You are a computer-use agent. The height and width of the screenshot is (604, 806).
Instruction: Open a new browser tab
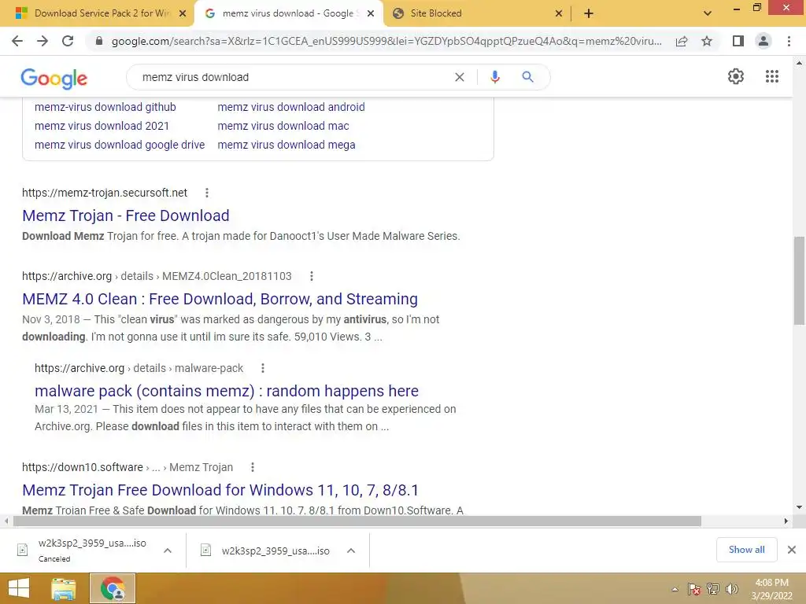(589, 13)
